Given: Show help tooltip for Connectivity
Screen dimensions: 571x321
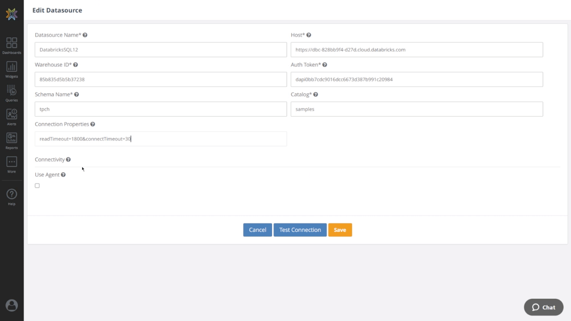Looking at the screenshot, I should click(x=68, y=159).
